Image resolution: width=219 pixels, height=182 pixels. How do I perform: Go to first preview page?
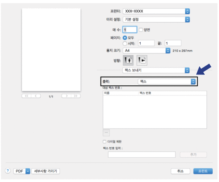tap(26, 96)
